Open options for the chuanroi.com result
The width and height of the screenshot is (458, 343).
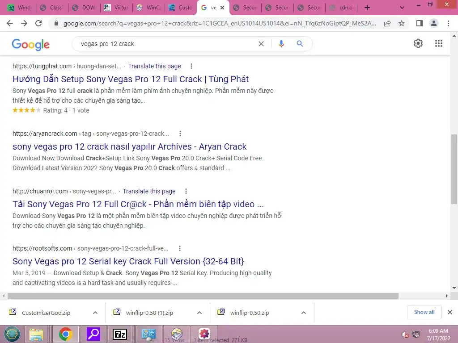(186, 191)
